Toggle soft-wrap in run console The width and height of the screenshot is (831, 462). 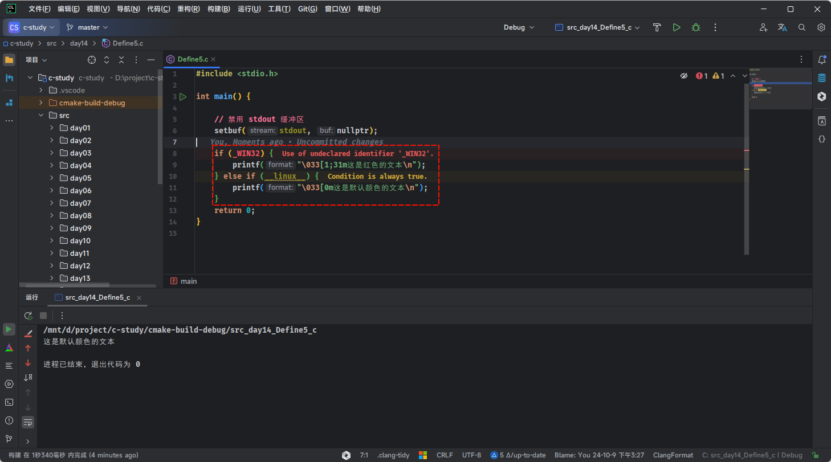click(x=28, y=422)
